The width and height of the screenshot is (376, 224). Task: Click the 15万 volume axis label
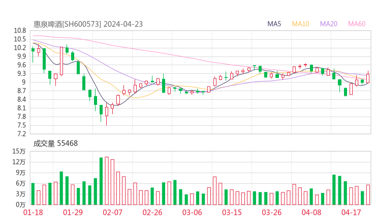tap(19, 151)
